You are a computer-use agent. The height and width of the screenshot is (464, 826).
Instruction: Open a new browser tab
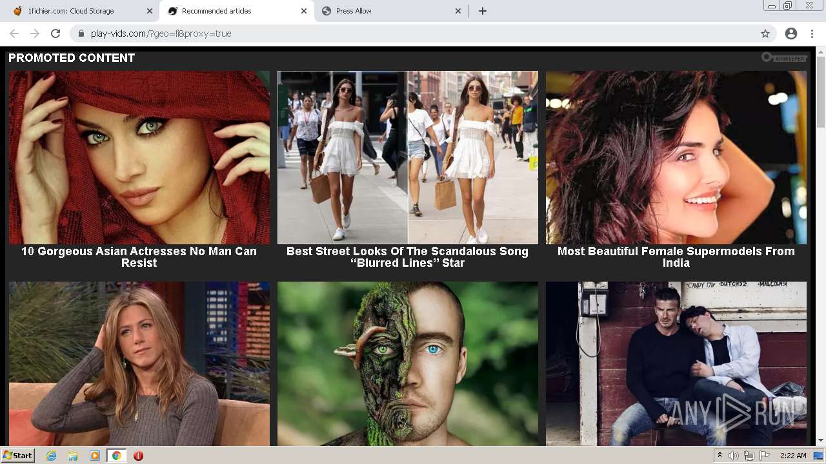point(482,11)
